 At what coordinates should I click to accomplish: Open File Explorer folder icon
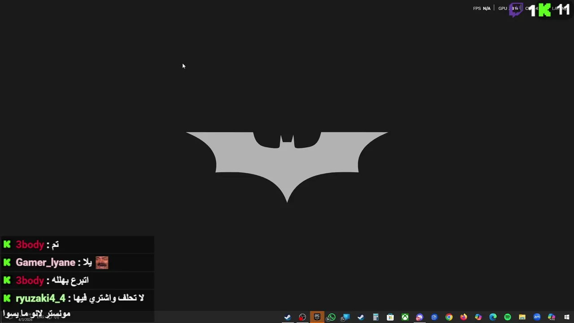pyautogui.click(x=522, y=317)
